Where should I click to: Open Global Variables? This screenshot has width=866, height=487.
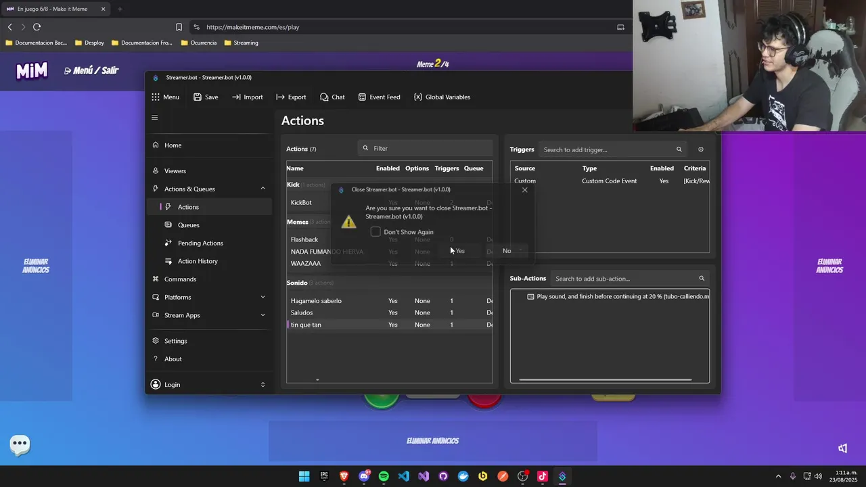point(442,97)
